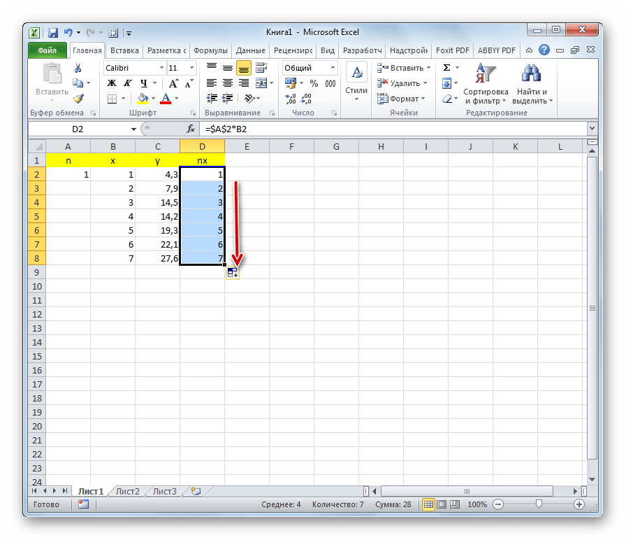626x540 pixels.
Task: Switch to Normal view in status bar
Action: pyautogui.click(x=428, y=504)
